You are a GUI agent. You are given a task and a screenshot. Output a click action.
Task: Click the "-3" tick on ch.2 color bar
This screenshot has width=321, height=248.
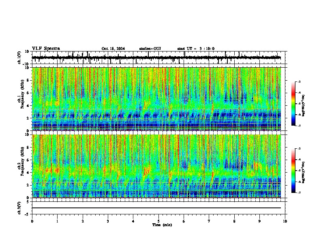(299, 149)
